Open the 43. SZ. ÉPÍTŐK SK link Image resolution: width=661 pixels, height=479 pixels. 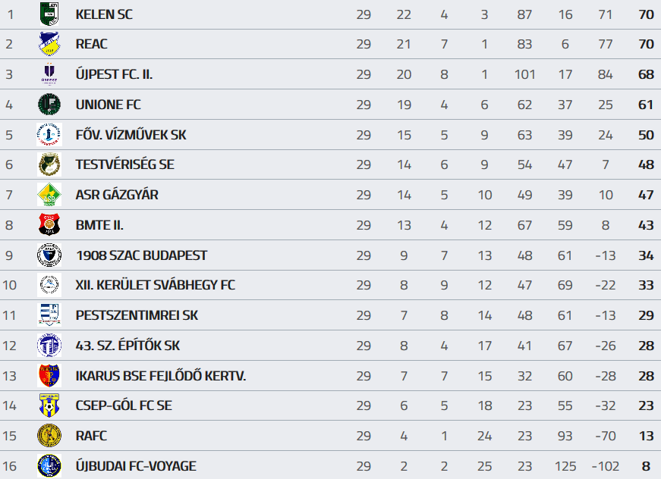point(127,346)
